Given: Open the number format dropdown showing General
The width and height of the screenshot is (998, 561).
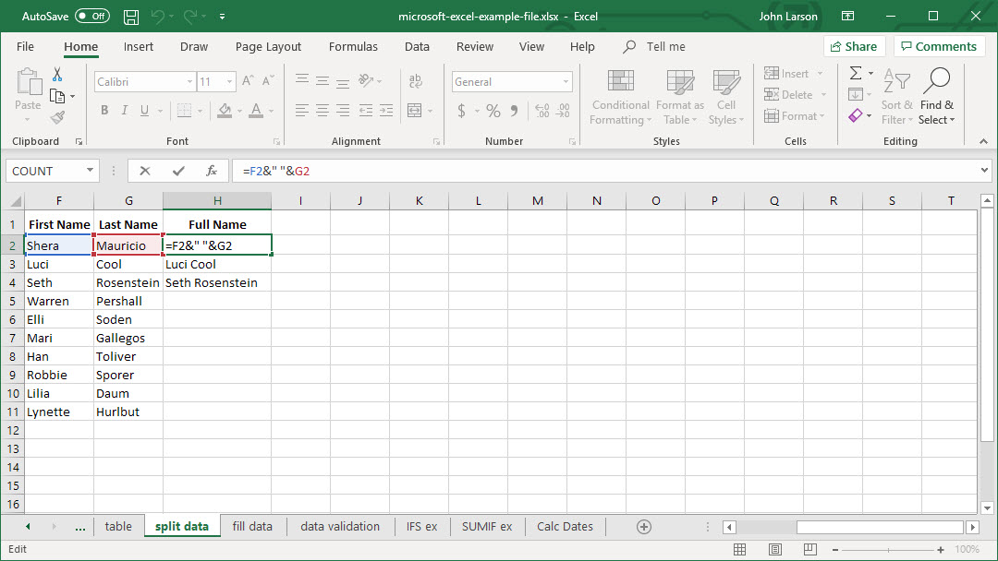Looking at the screenshot, I should [566, 82].
